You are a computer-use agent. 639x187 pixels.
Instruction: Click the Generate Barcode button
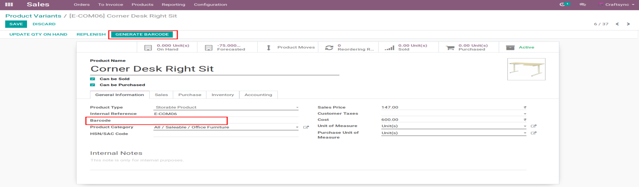[x=142, y=34]
